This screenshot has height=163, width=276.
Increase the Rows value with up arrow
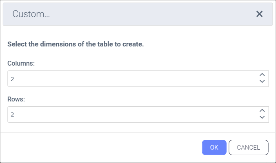(262, 111)
